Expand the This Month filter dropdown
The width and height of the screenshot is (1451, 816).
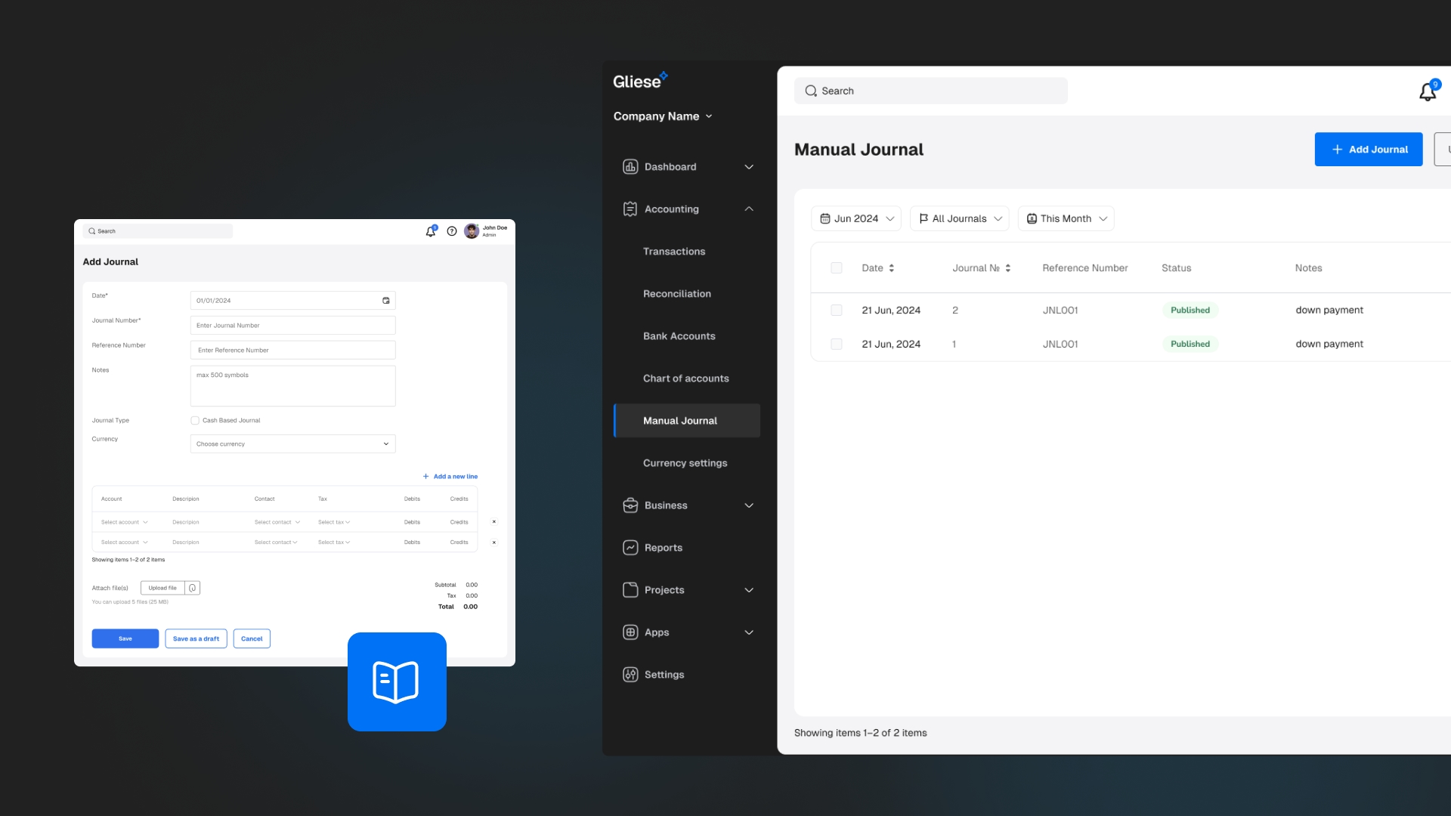(1066, 218)
